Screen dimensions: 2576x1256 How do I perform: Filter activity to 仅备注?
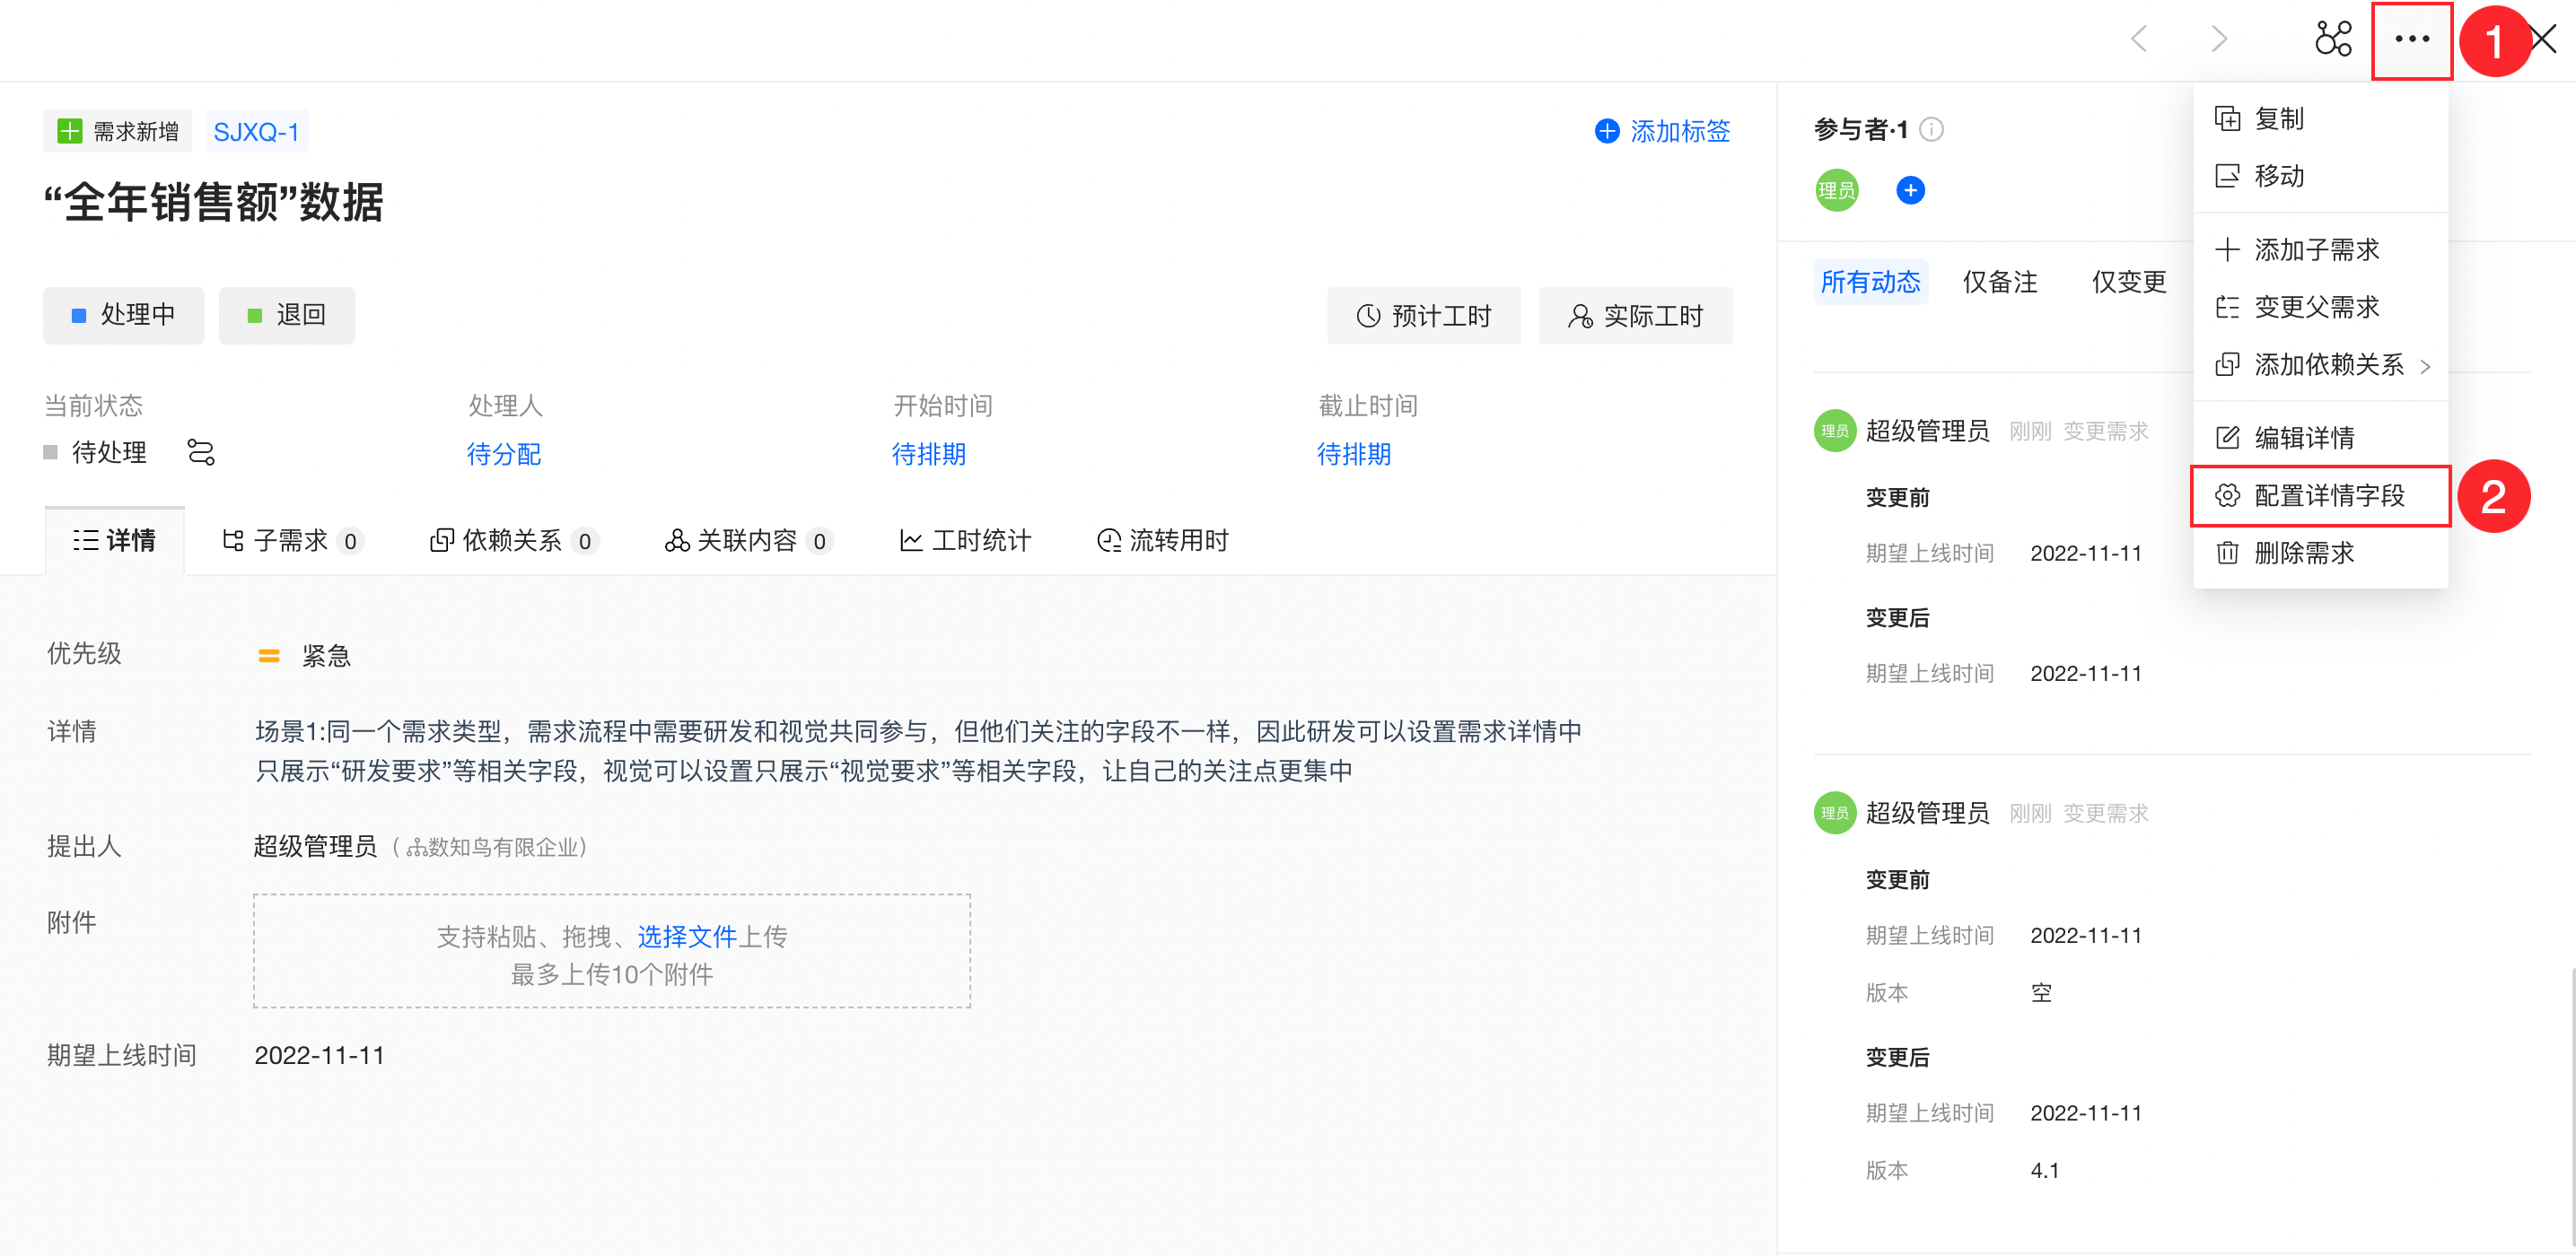1999,282
